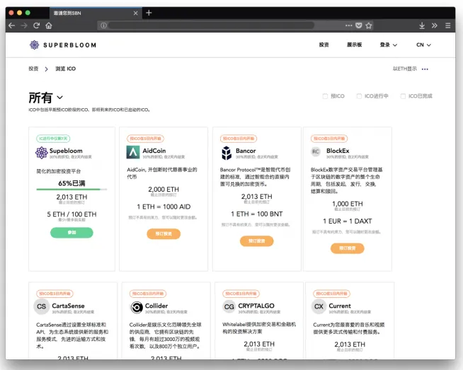Viewport: 463px width, 370px height.
Task: Open the CN language dropdown
Action: pyautogui.click(x=424, y=45)
